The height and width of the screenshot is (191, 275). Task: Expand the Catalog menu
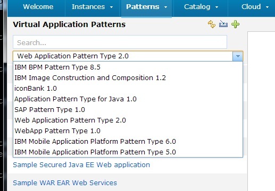(201, 7)
